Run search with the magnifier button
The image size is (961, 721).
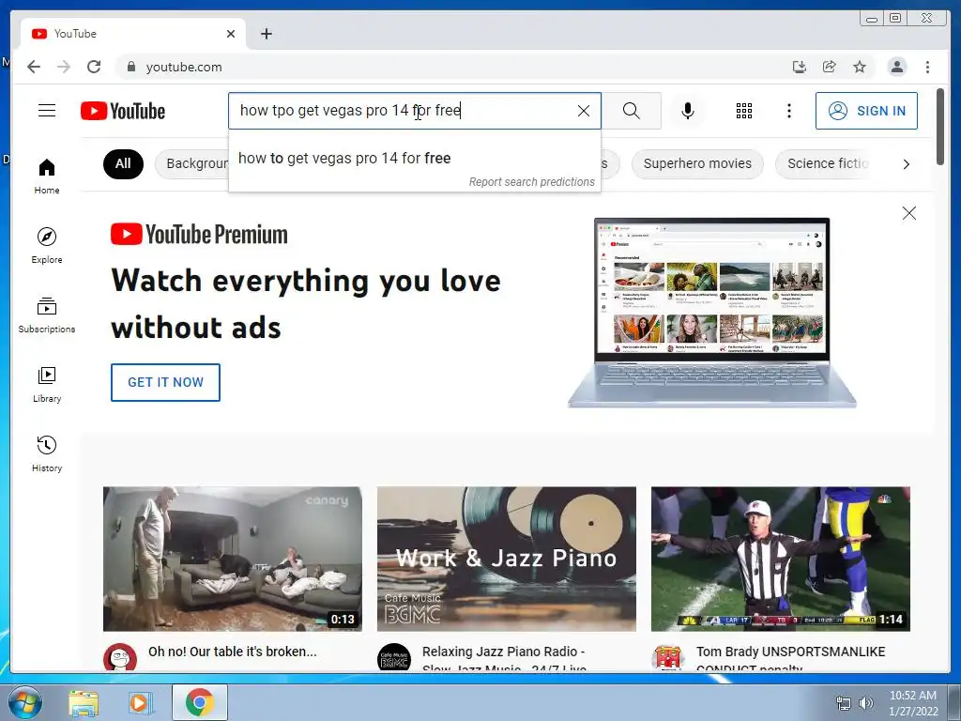pyautogui.click(x=632, y=111)
